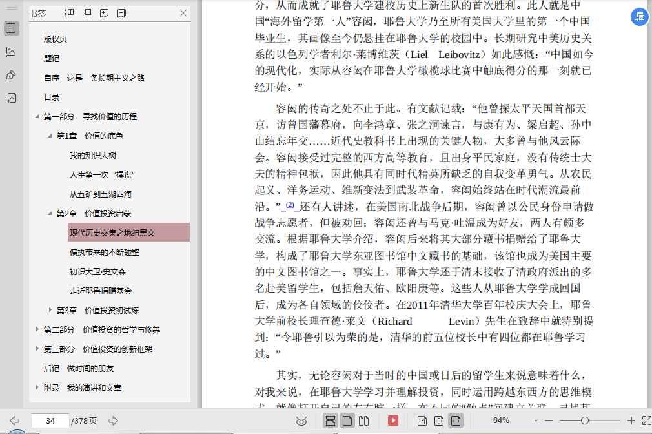Image resolution: width=652 pixels, height=434 pixels.
Task: Jump to the 目录 bookmark
Action: coord(52,98)
